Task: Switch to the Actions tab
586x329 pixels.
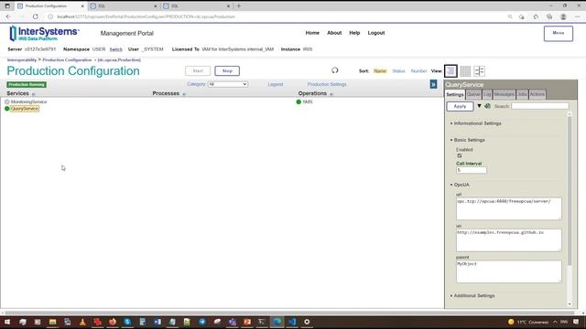Action: pyautogui.click(x=537, y=94)
